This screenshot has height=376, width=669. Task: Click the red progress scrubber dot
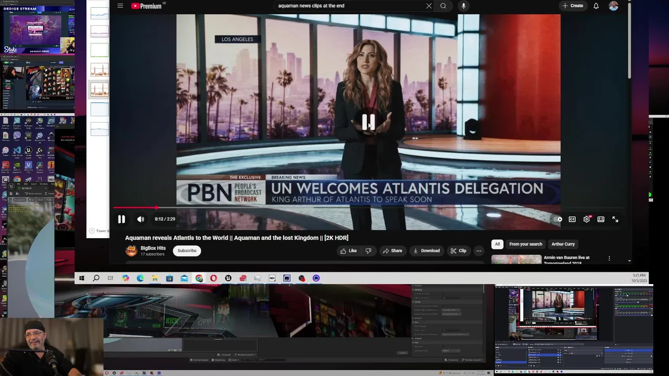coord(156,208)
